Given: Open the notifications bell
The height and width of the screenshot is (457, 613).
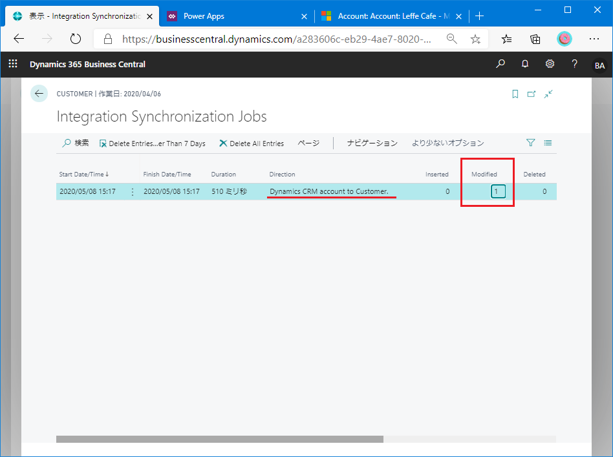Looking at the screenshot, I should coord(525,64).
